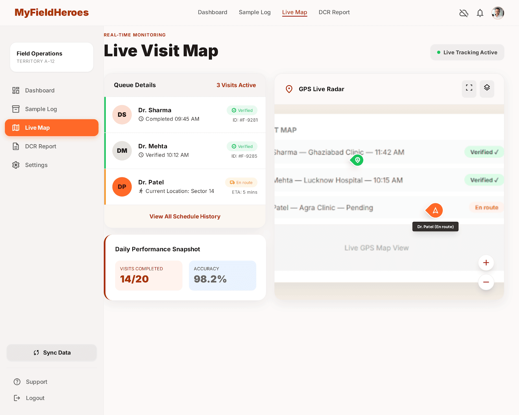The image size is (519, 415).
Task: Click the cloud-off sync status icon
Action: (x=464, y=13)
